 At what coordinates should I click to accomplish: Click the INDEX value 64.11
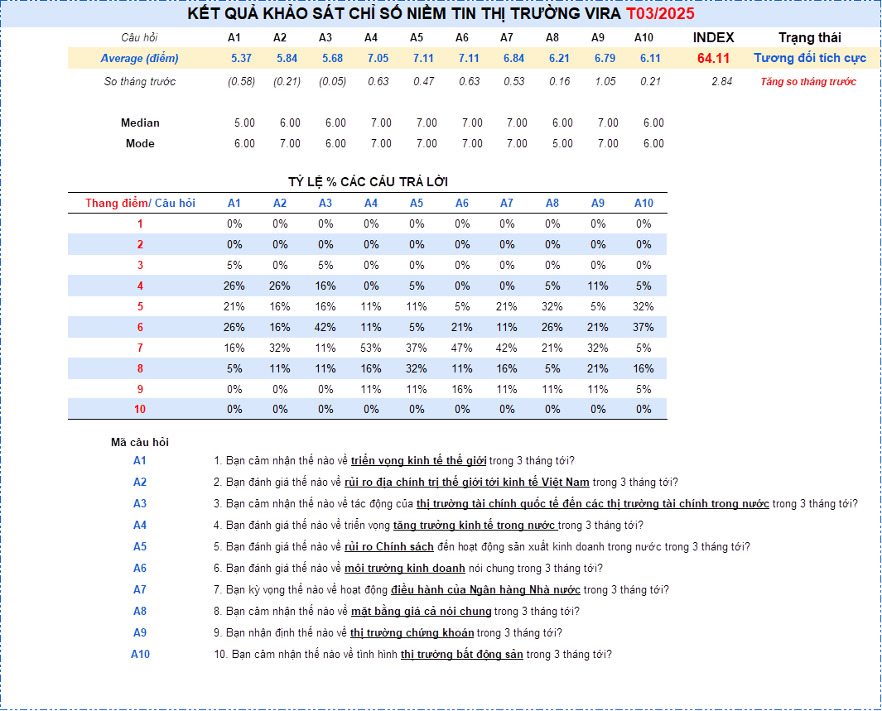(x=713, y=59)
